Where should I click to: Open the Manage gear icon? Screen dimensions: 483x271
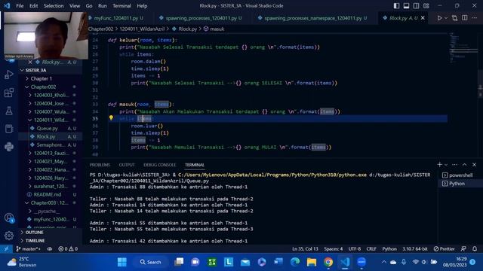pyautogui.click(x=8, y=236)
